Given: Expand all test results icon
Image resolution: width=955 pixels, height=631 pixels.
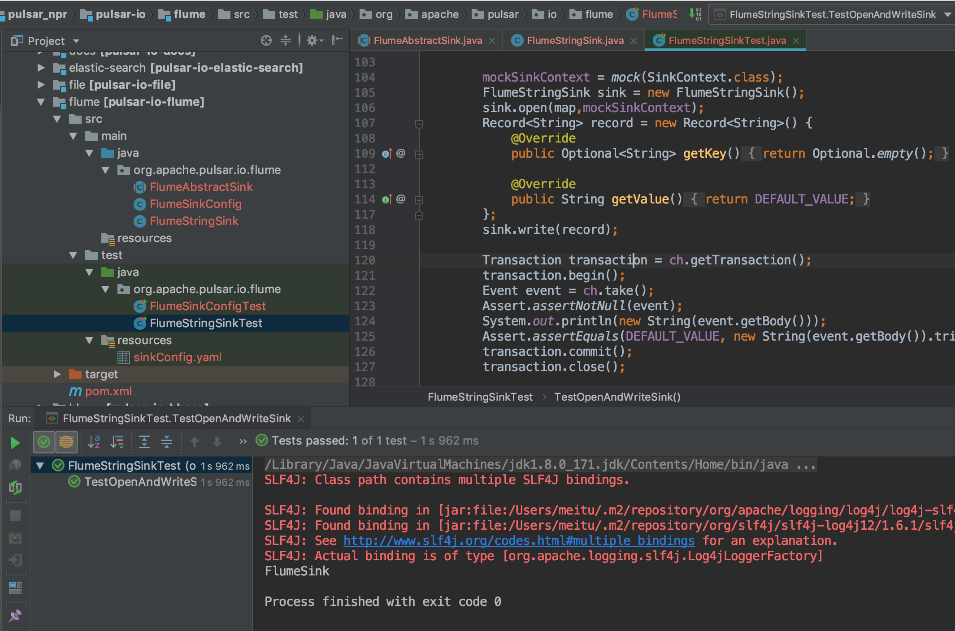Looking at the screenshot, I should click(144, 442).
